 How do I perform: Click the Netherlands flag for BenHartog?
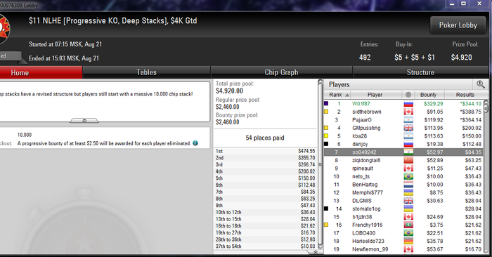[x=408, y=185]
